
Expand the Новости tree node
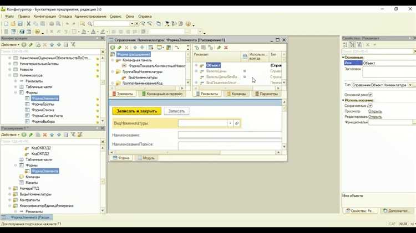click(x=9, y=70)
